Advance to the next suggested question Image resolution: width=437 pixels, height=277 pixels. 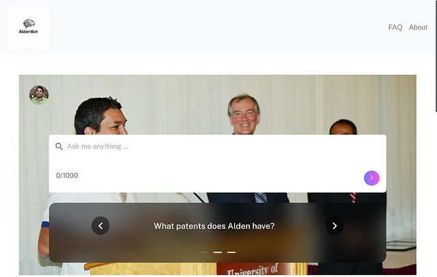click(335, 225)
